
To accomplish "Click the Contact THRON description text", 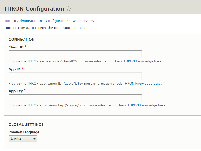I will click(44, 28).
